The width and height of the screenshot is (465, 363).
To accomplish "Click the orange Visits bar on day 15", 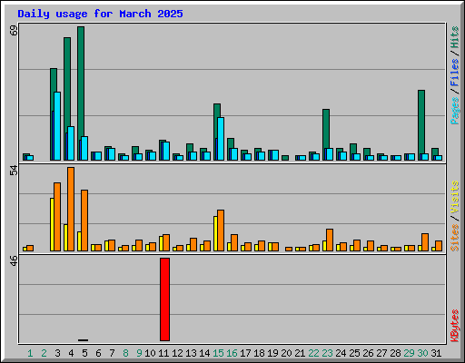I will [x=221, y=231].
